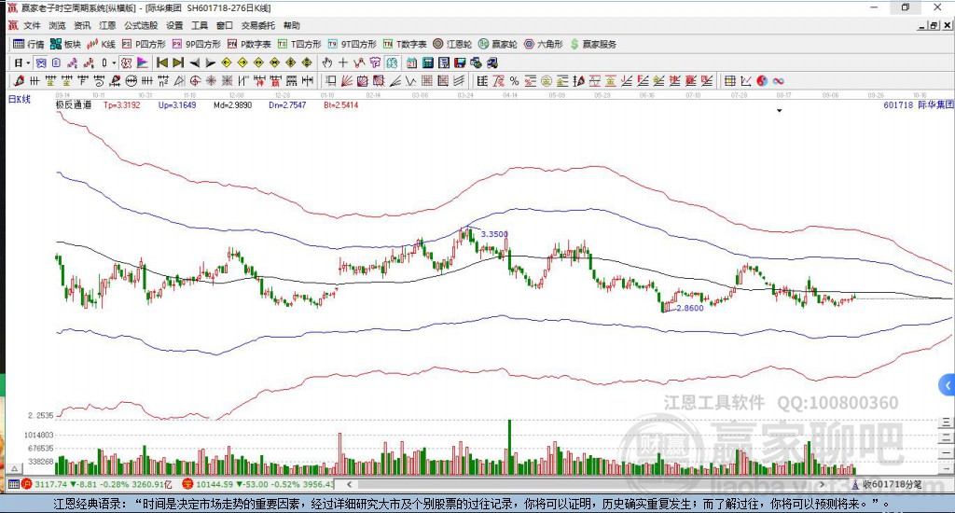The width and height of the screenshot is (955, 513).
Task: Click the yellow diamond right-arrow icon
Action: click(x=242, y=62)
